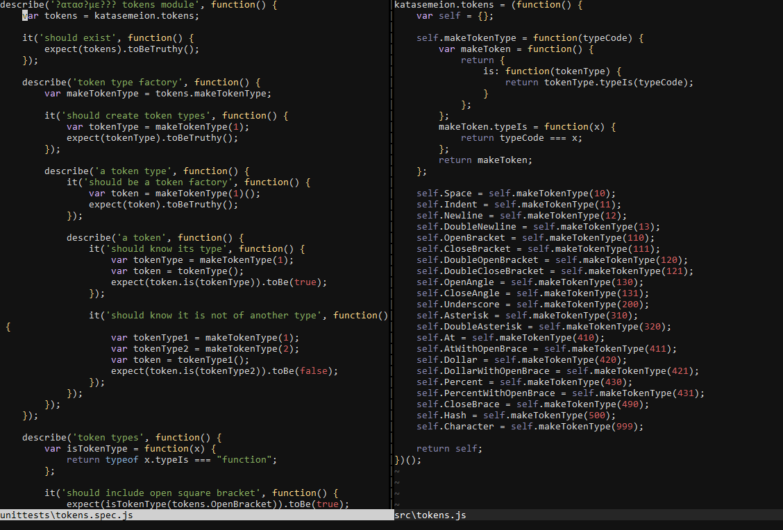Click the self.Hash assignment line
This screenshot has width=783, height=530.
pyautogui.click(x=516, y=416)
